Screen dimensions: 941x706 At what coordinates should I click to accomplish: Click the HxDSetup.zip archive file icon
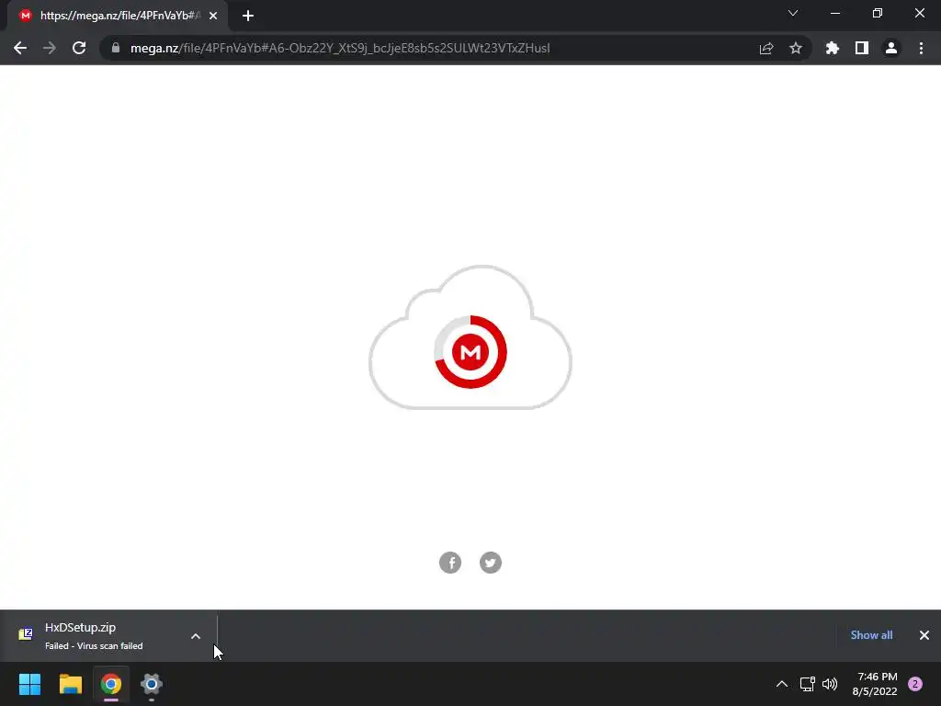pyautogui.click(x=26, y=634)
